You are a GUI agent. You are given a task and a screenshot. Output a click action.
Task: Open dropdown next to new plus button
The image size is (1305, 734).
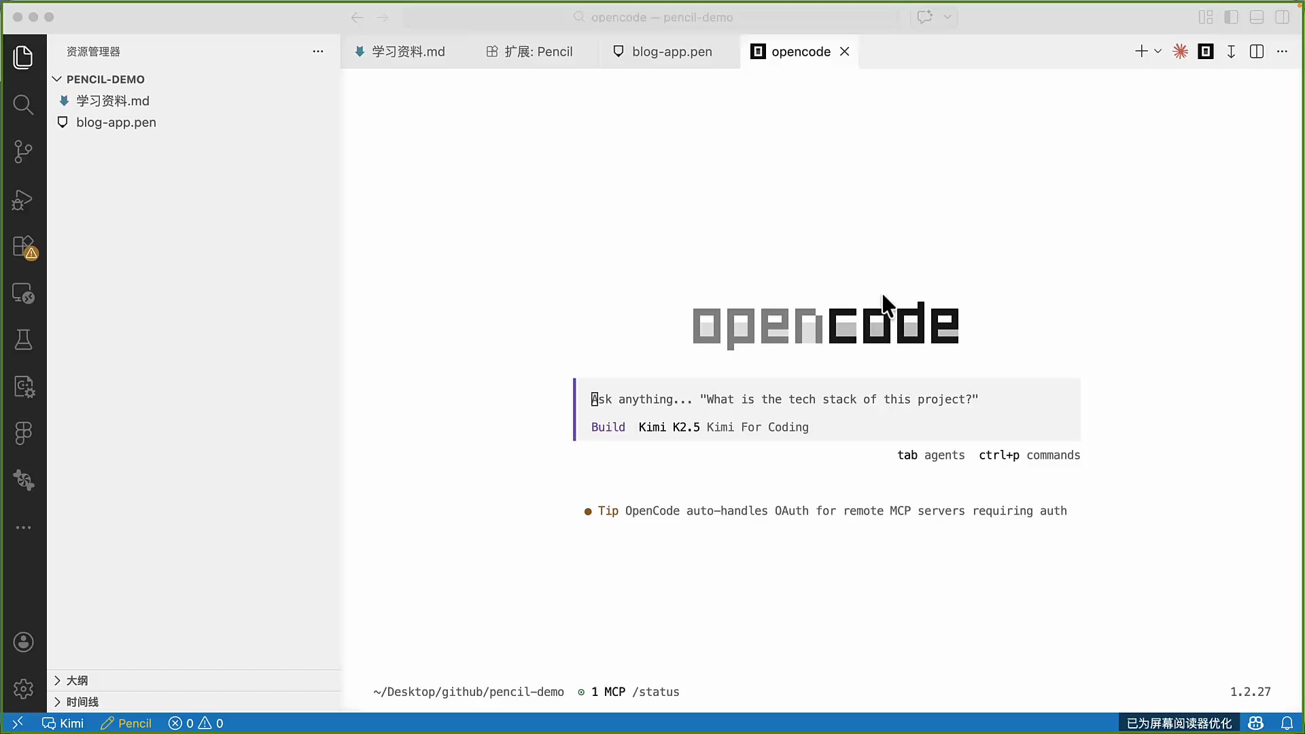(1158, 52)
